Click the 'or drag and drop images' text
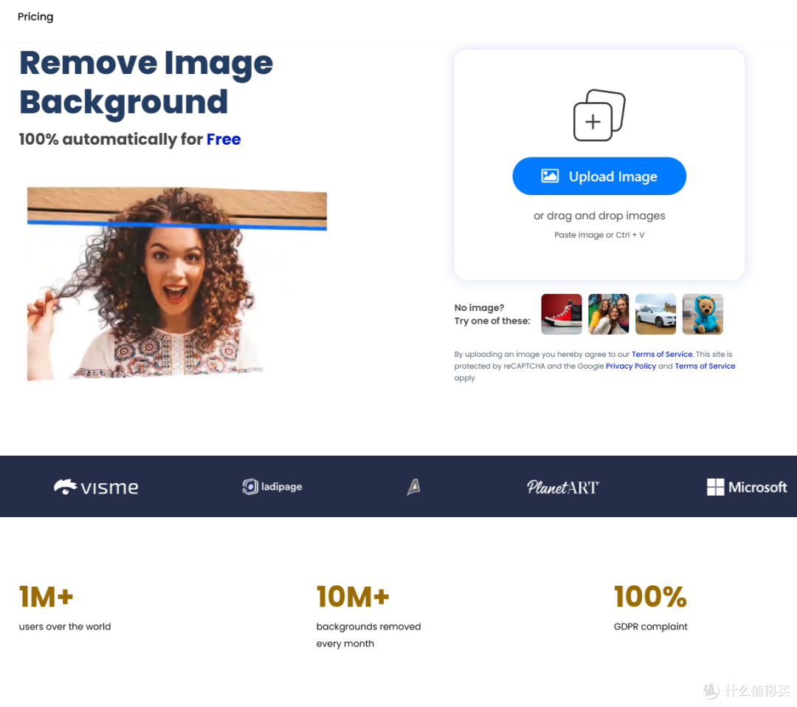This screenshot has width=797, height=707. click(599, 216)
